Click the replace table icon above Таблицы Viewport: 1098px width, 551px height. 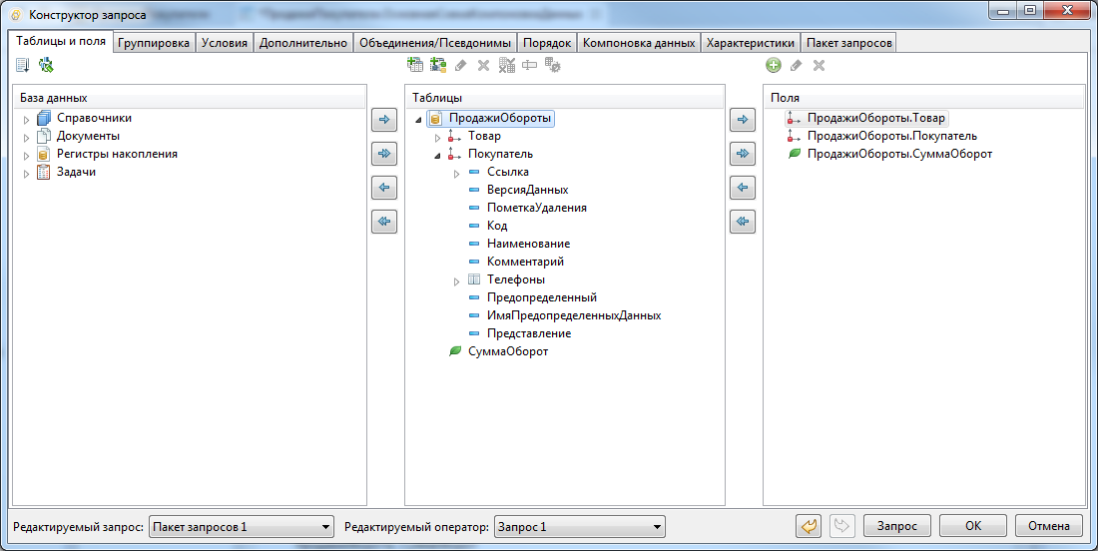(507, 65)
